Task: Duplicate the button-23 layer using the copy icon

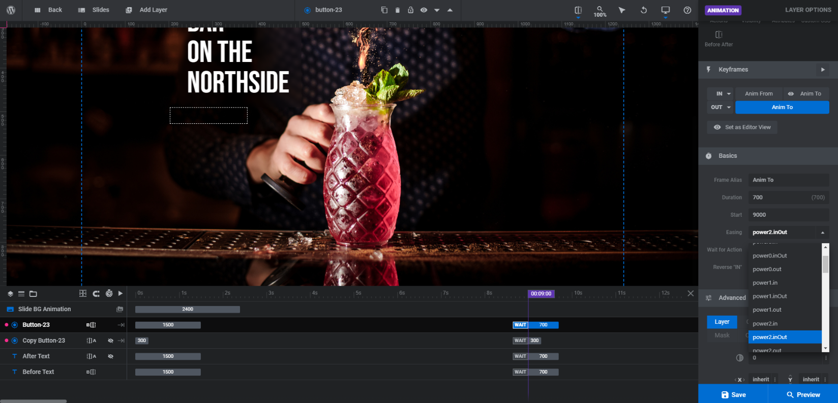Action: coord(384,10)
